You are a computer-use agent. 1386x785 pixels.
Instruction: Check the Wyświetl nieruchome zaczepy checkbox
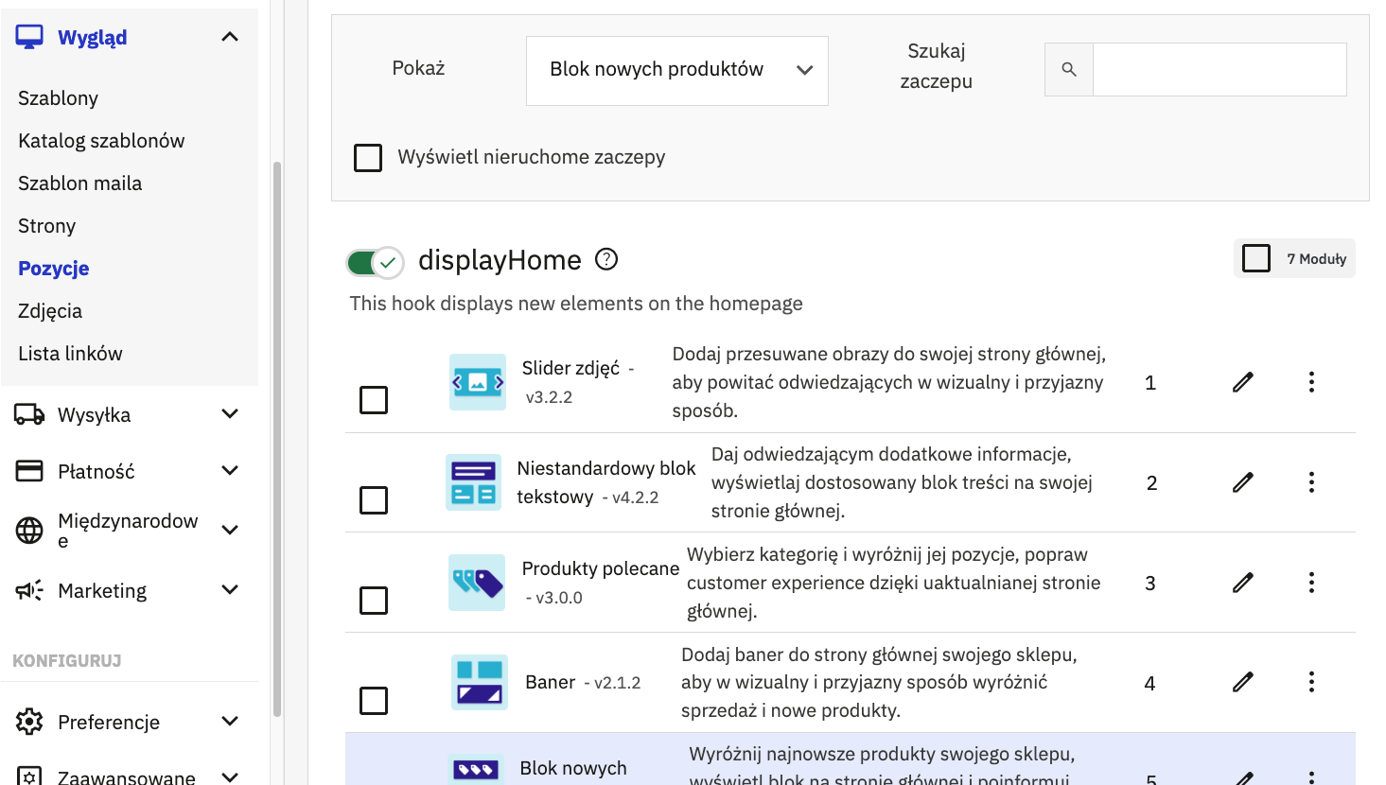(368, 158)
